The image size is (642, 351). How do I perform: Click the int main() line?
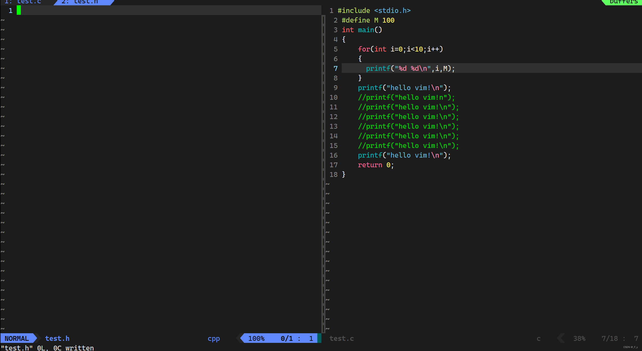(x=362, y=30)
